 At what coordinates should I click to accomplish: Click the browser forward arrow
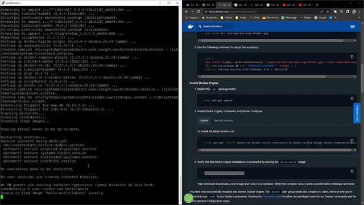click(192, 11)
